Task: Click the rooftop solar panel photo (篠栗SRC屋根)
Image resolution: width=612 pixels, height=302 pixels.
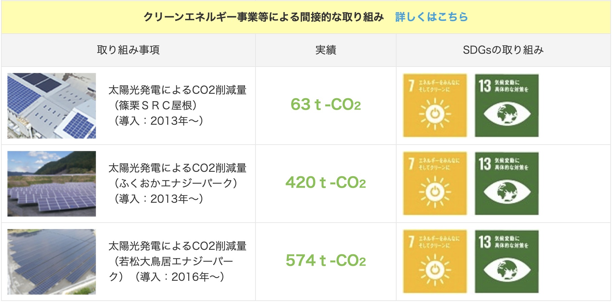Action: 52,106
